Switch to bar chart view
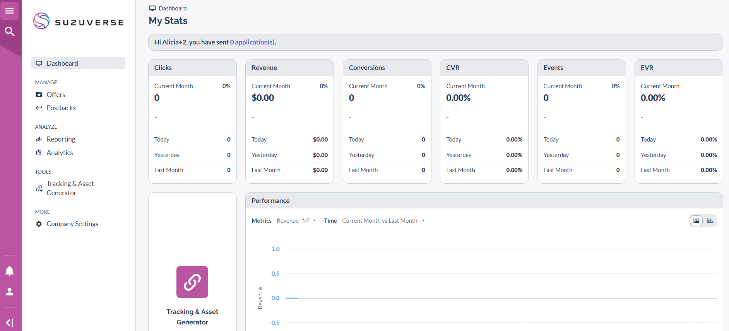 tap(710, 220)
